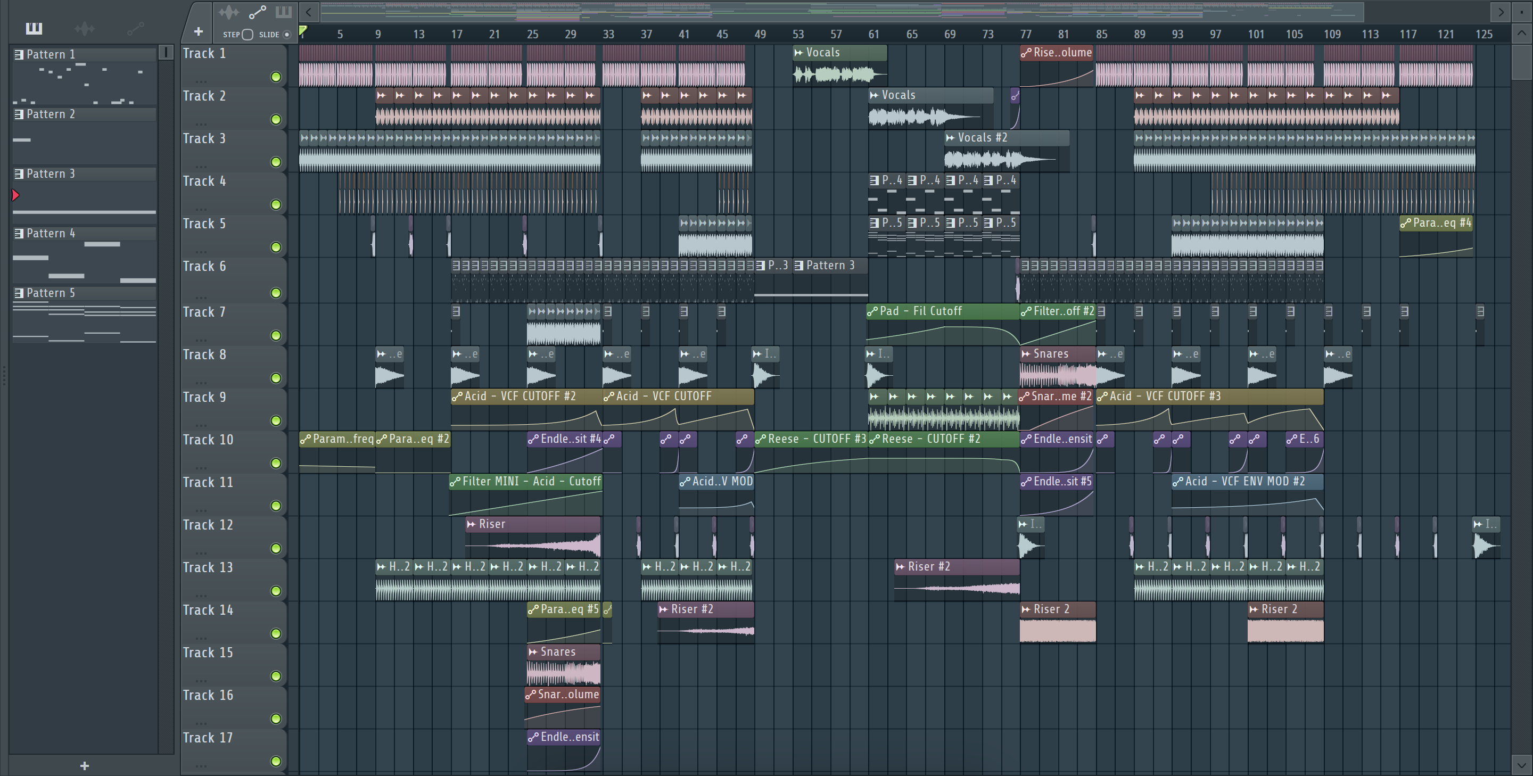Click the add pattern plus at picker bottom
Viewport: 1533px width, 776px height.
[84, 765]
